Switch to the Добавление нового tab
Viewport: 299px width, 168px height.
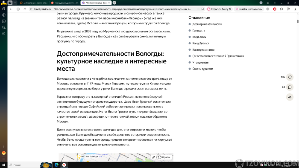point(34,3)
